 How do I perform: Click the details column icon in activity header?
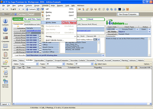pyautogui.click(x=127, y=67)
